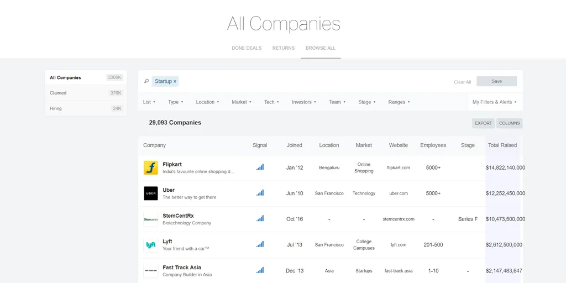Click the search magnifier icon
Screen dimensions: 566x283
pos(146,81)
